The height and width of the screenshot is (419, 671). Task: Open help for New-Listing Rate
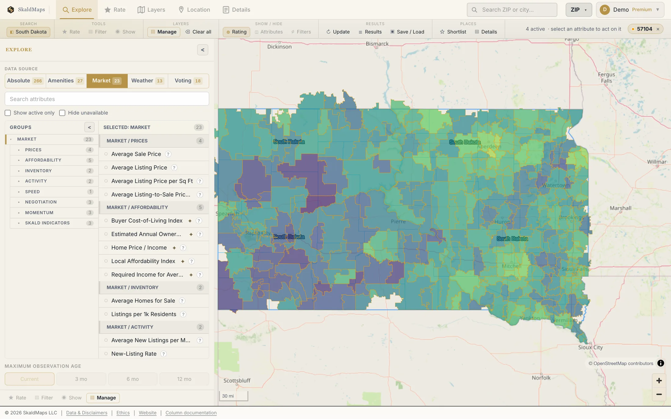click(163, 354)
